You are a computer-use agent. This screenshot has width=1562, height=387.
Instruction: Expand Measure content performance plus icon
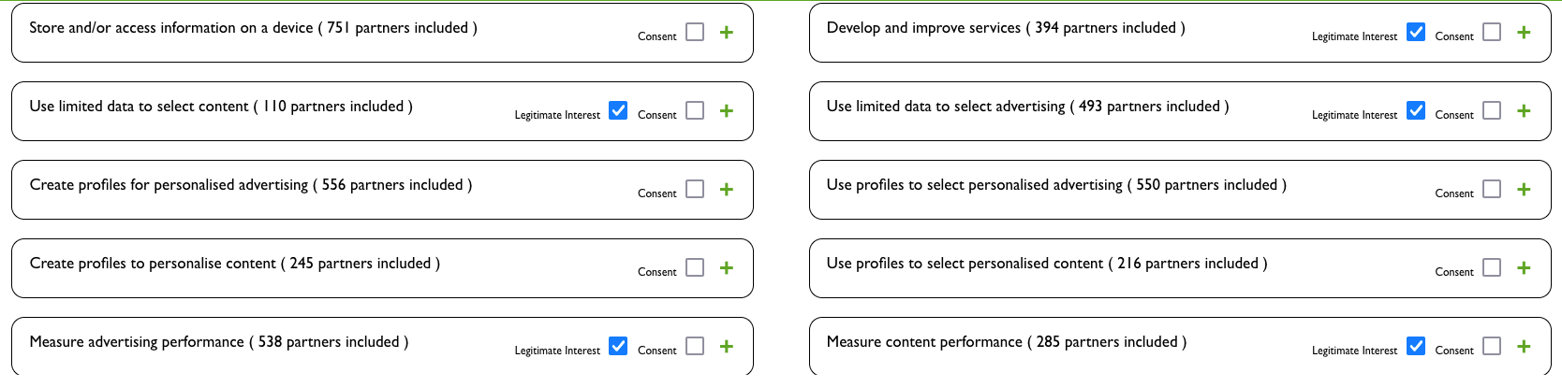click(x=1524, y=347)
